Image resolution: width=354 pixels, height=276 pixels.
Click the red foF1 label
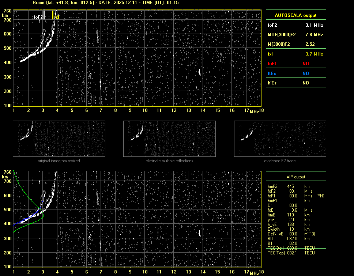[273, 64]
